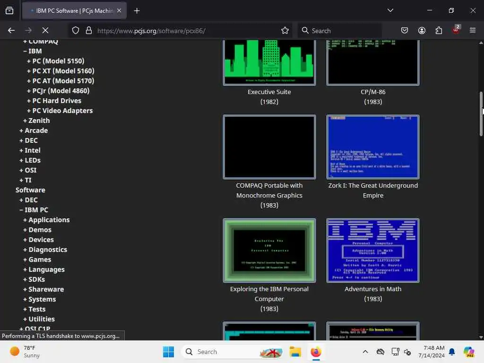Viewport: 484px width, 363px height.
Task: Click the page vertical scrollbar thumb
Action: (481, 113)
